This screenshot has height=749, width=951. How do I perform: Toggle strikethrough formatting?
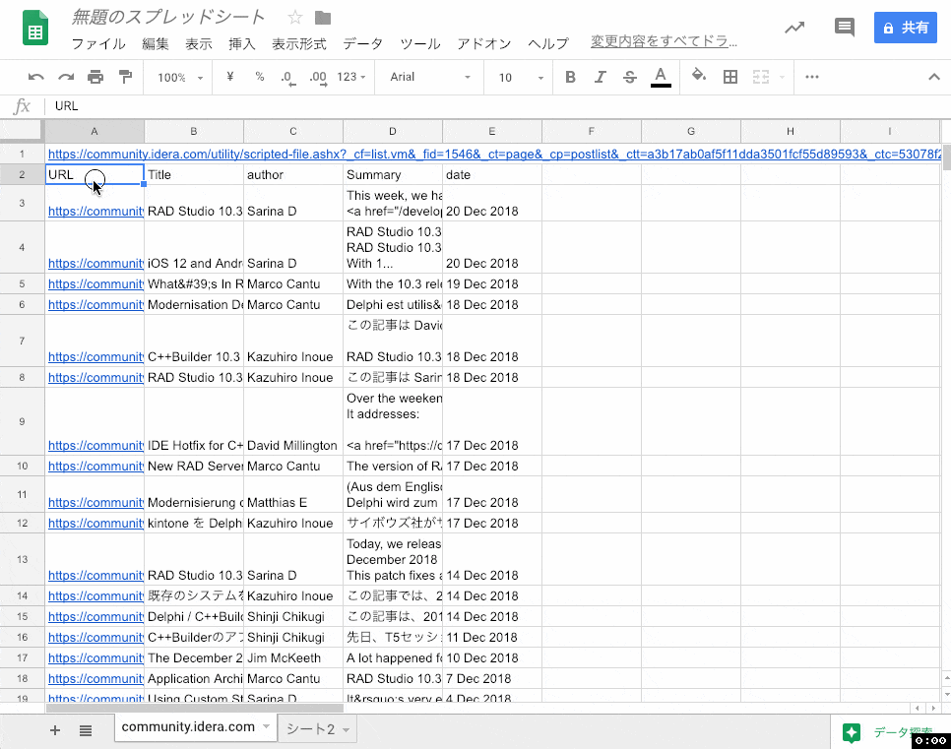click(x=630, y=77)
